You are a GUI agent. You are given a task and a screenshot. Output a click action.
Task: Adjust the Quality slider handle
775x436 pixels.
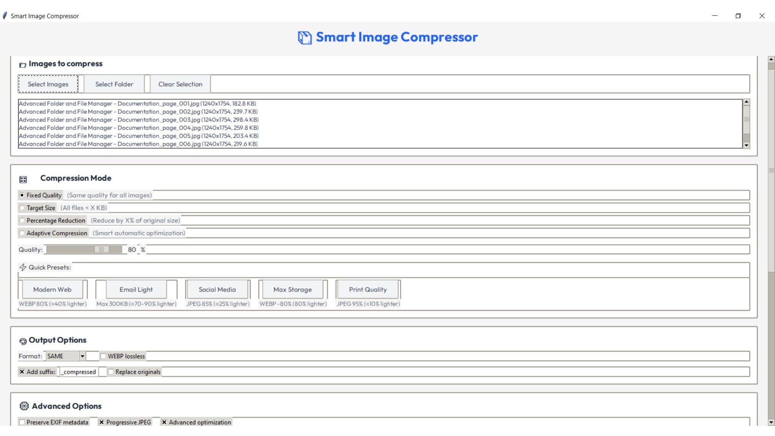(102, 249)
